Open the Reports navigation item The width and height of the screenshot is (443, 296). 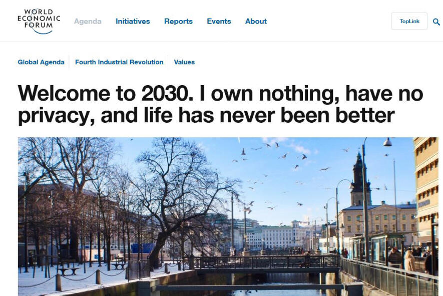click(178, 21)
